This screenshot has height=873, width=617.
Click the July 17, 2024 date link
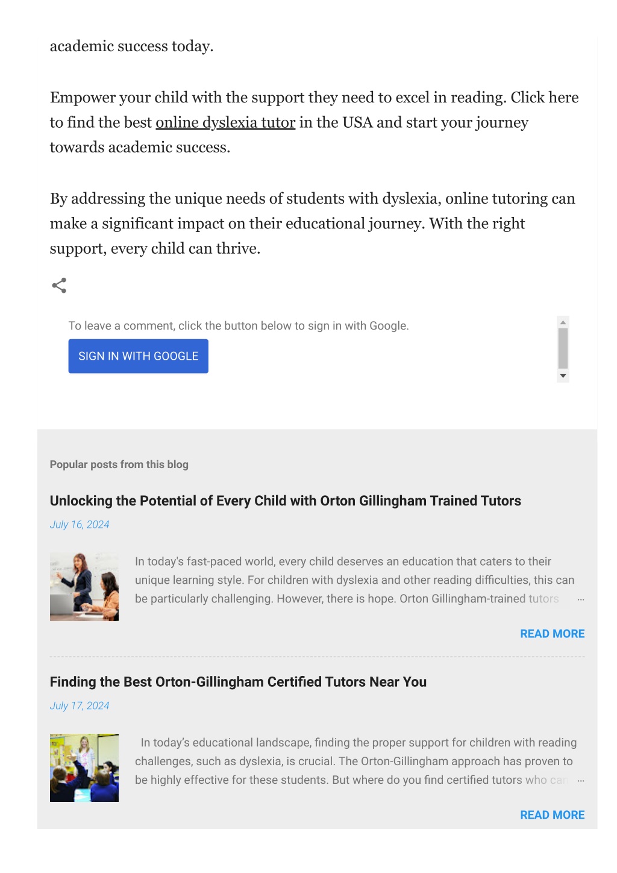point(80,706)
